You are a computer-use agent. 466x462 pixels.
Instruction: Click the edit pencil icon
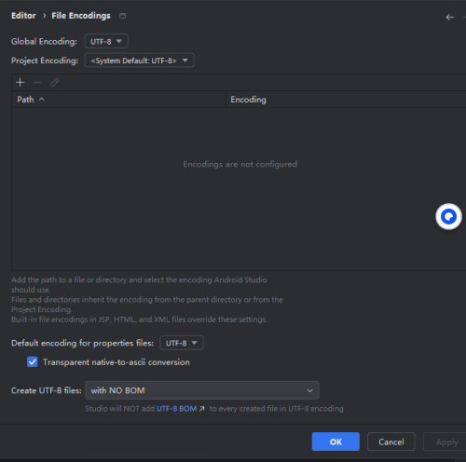coord(55,83)
